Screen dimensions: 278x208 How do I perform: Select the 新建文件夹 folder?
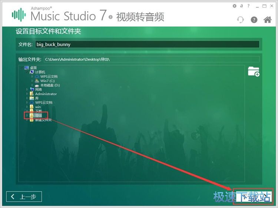[x=43, y=120]
